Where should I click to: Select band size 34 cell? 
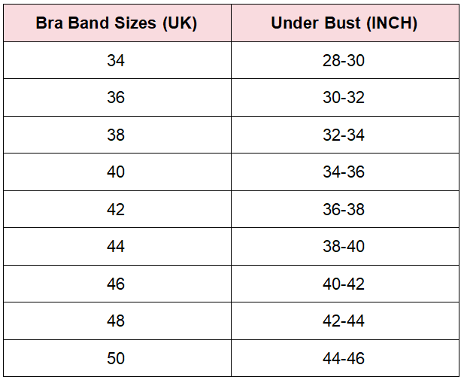(x=117, y=60)
